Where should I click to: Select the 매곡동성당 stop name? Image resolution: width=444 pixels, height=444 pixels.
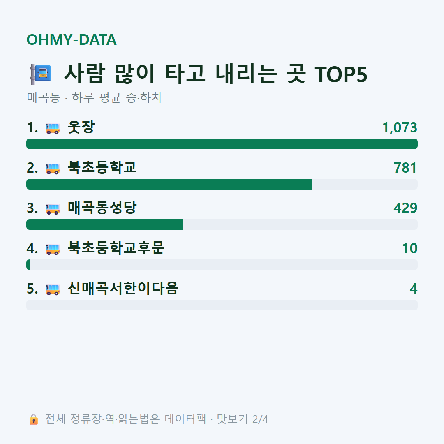coord(102,208)
